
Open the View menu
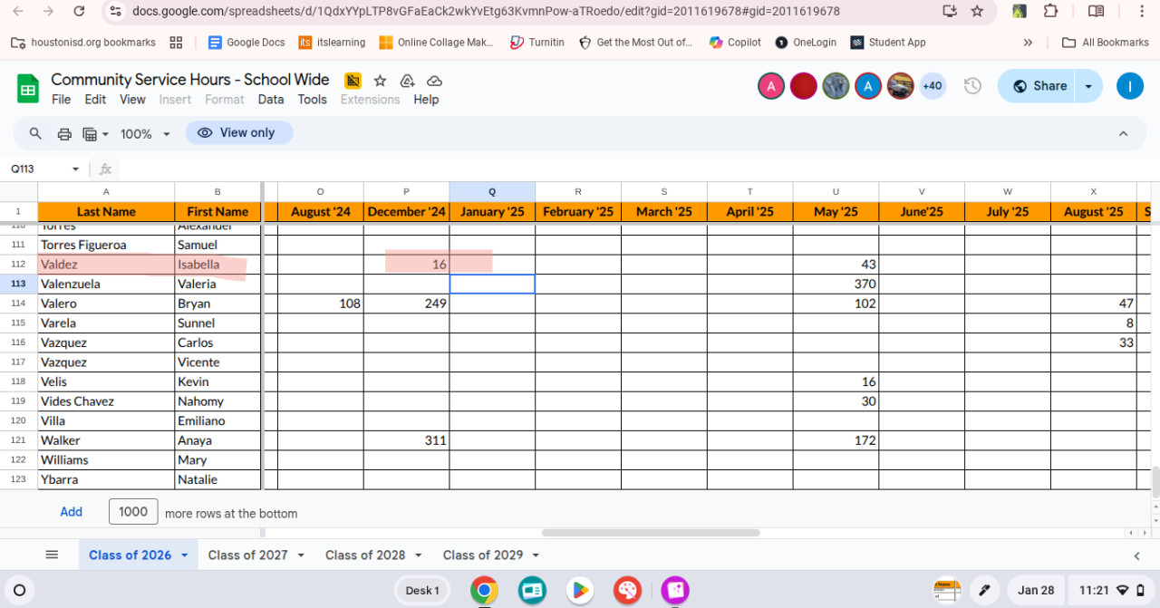132,100
